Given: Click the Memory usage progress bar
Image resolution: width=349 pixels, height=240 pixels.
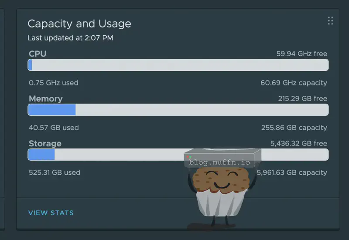Looking at the screenshot, I should [x=178, y=110].
